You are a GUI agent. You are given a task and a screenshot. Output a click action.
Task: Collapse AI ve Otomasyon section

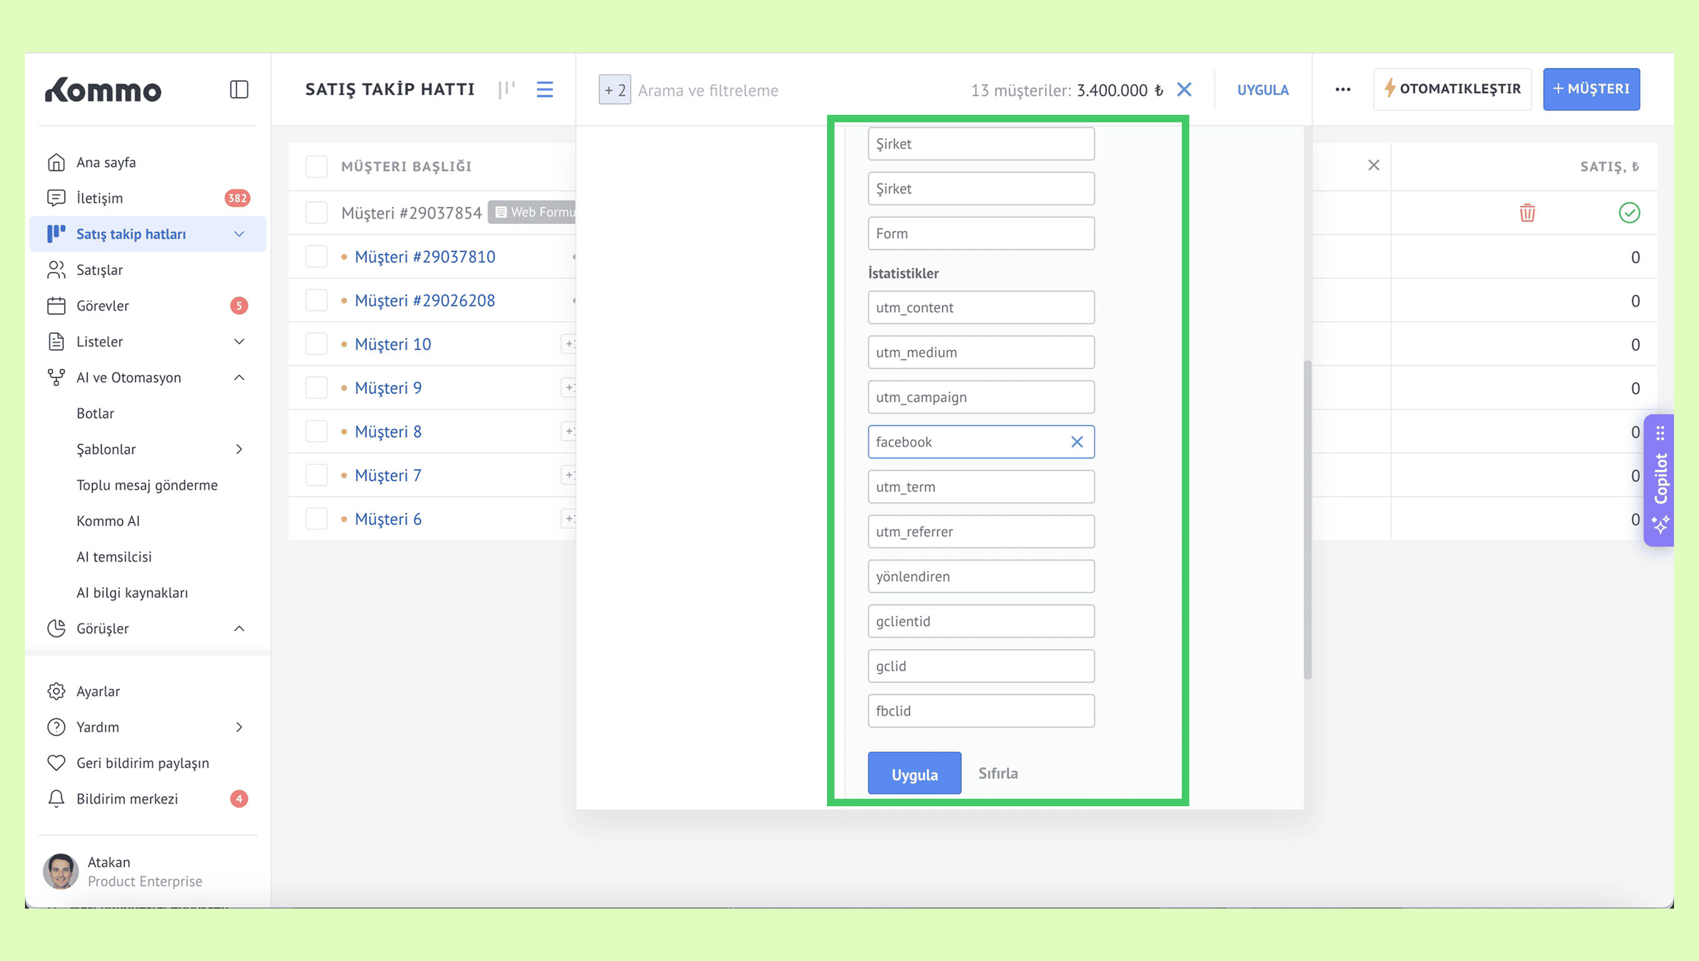pyautogui.click(x=239, y=378)
